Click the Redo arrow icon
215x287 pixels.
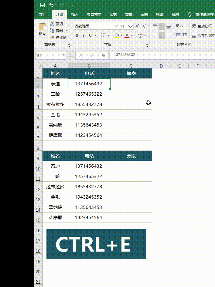point(62,5)
